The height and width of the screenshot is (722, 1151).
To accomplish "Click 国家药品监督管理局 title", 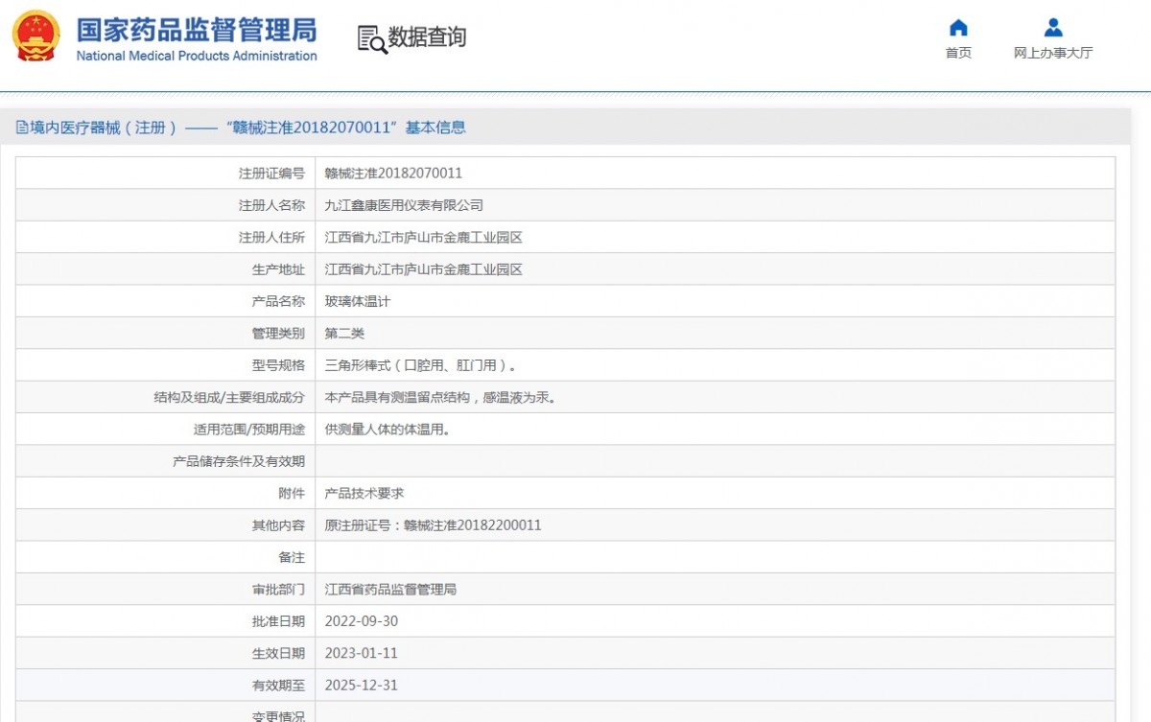I will pyautogui.click(x=197, y=29).
